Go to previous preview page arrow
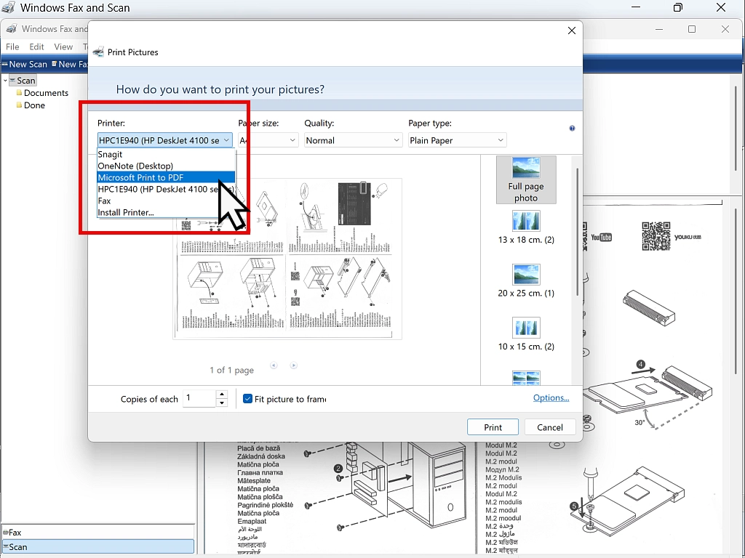Image resolution: width=745 pixels, height=558 pixels. coord(274,365)
